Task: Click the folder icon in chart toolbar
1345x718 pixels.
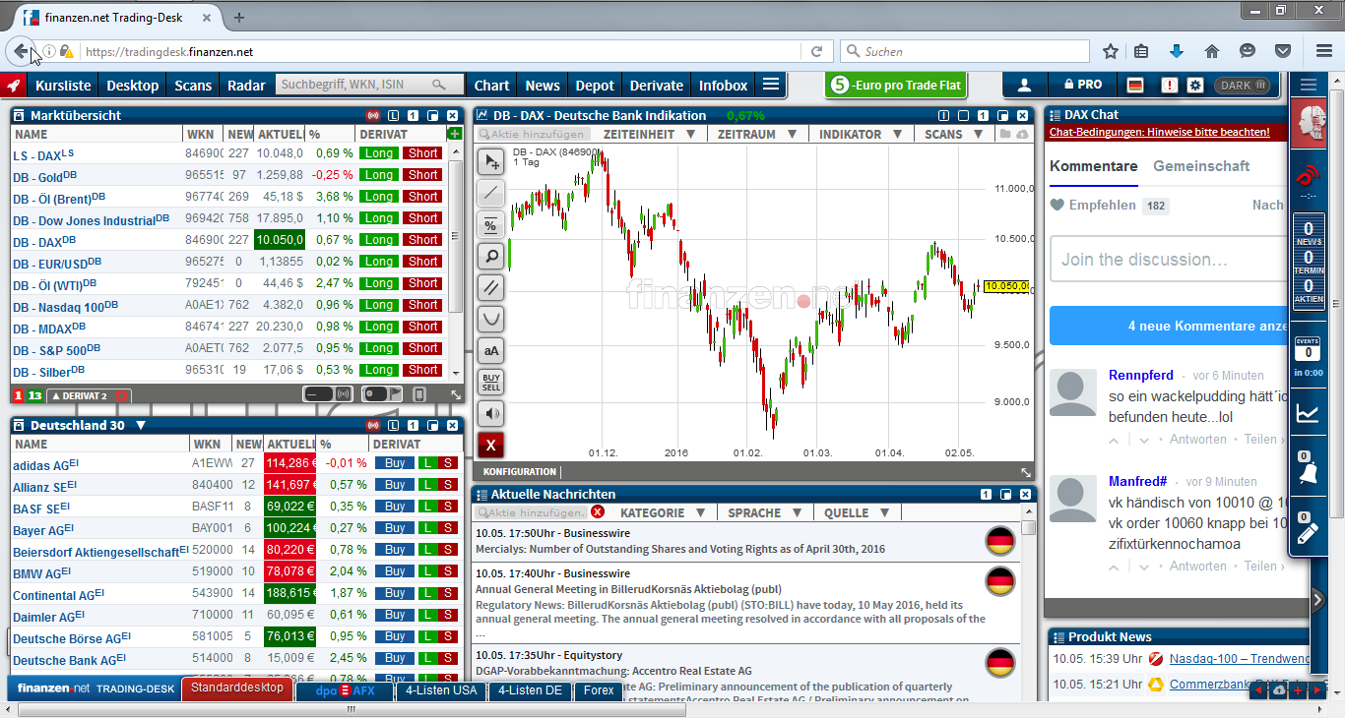Action: tap(1004, 134)
